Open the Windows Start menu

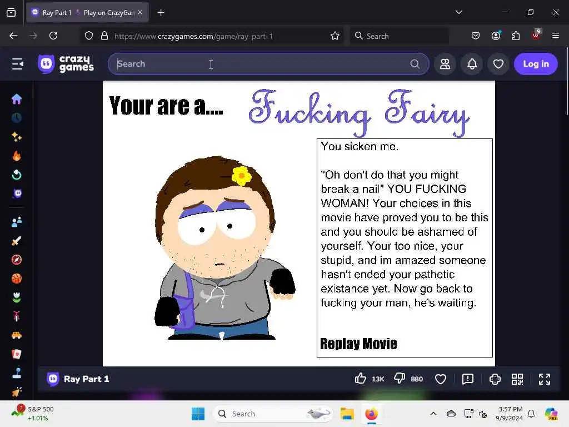point(198,414)
